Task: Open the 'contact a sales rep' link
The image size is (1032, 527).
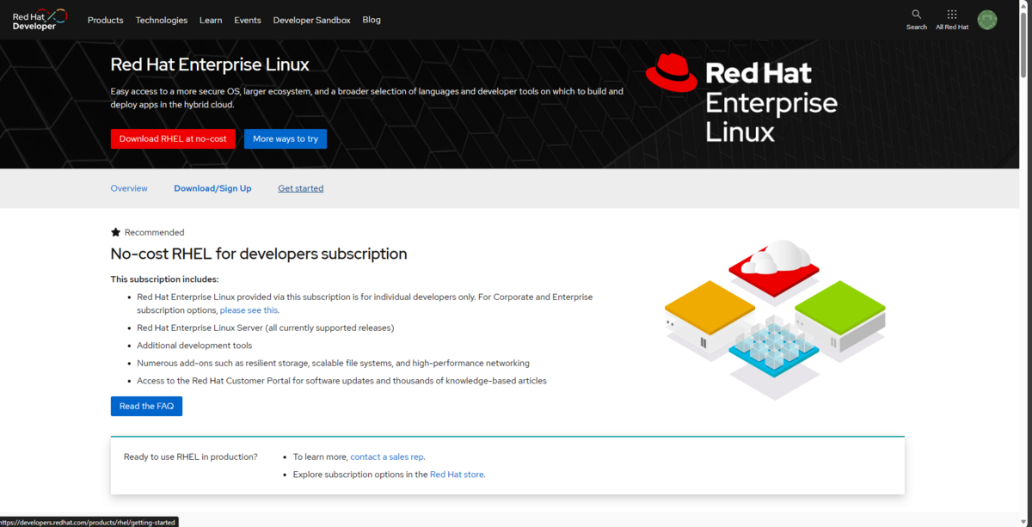Action: pos(387,457)
